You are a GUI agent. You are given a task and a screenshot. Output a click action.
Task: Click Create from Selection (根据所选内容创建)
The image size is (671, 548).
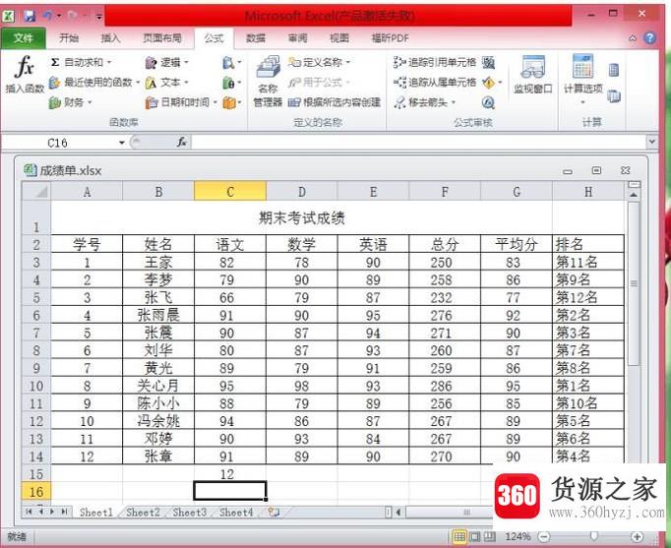335,102
